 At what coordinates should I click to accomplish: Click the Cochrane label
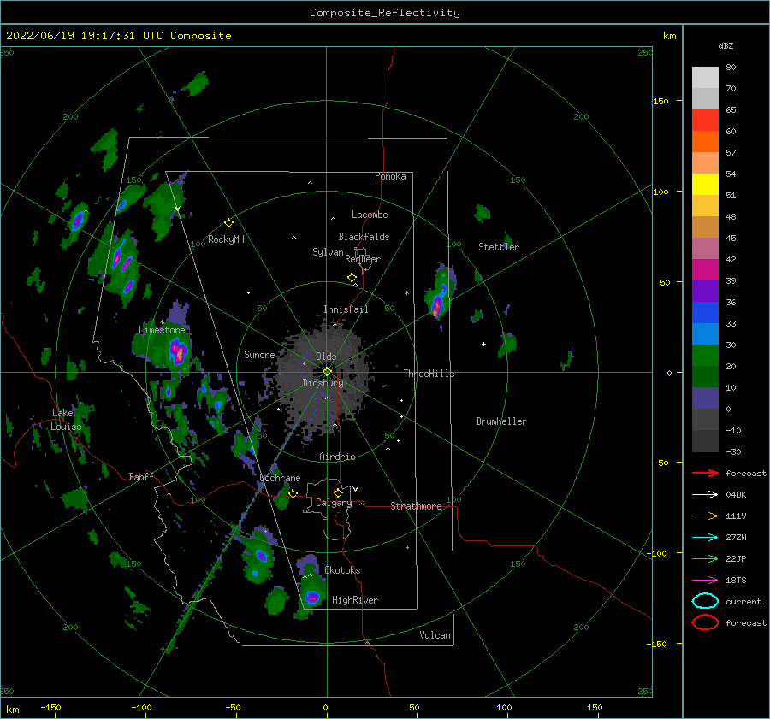pos(280,478)
